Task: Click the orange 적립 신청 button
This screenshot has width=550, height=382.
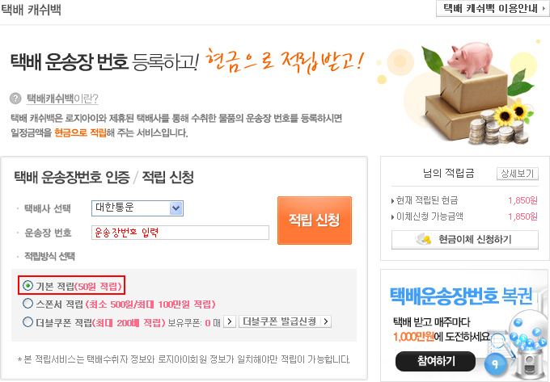Action: 315,220
